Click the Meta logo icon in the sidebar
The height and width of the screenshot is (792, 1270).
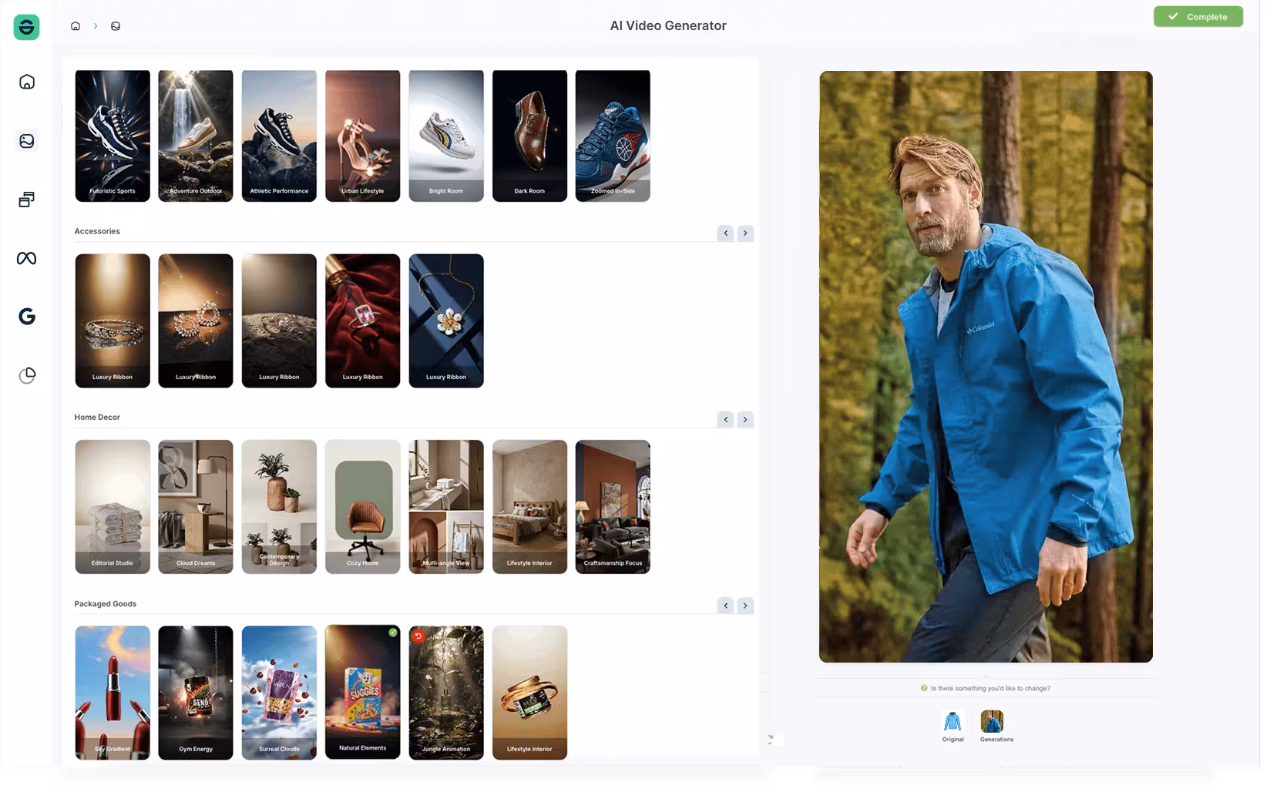[25, 258]
